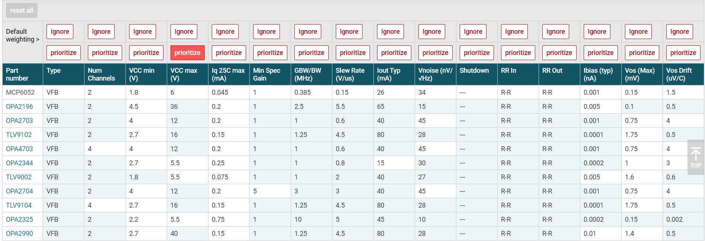This screenshot has height=241, width=705.
Task: Toggle Ignore for the Shutdown column
Action: (473, 32)
